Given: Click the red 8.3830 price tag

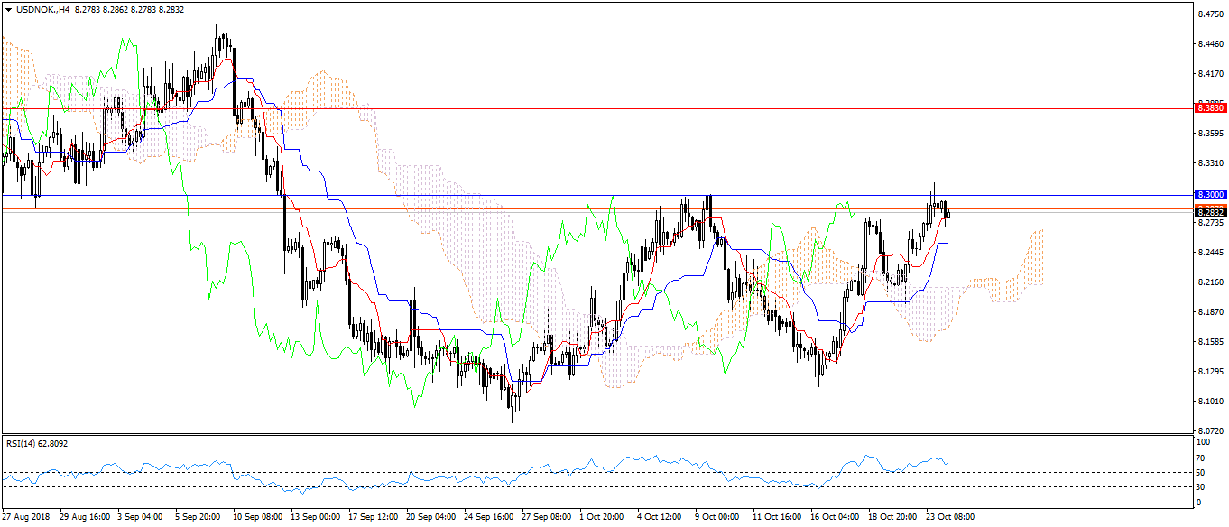Looking at the screenshot, I should point(1209,107).
